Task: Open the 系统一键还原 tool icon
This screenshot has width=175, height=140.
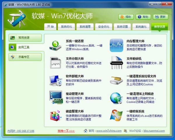Action: click(55, 45)
